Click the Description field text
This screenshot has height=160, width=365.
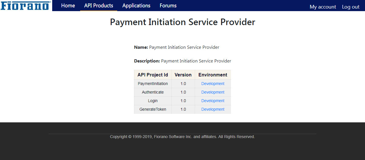[x=182, y=61]
